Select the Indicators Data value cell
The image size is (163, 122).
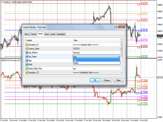[97, 45]
